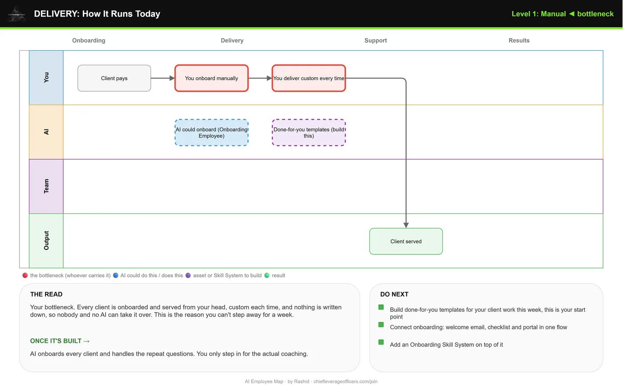The width and height of the screenshot is (623, 386).
Task: Select the green result legend dot
Action: pyautogui.click(x=267, y=275)
